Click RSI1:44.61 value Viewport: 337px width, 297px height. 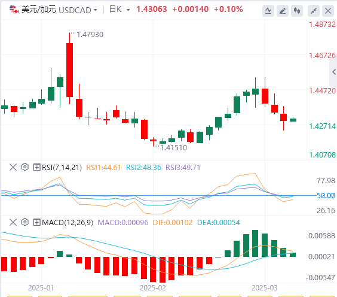pos(103,167)
